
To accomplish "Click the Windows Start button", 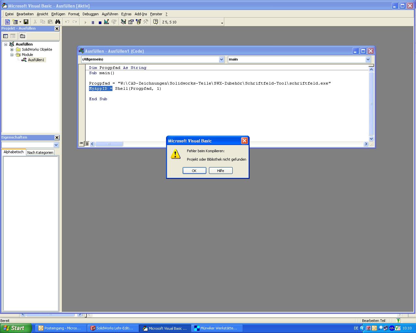I will (16, 328).
